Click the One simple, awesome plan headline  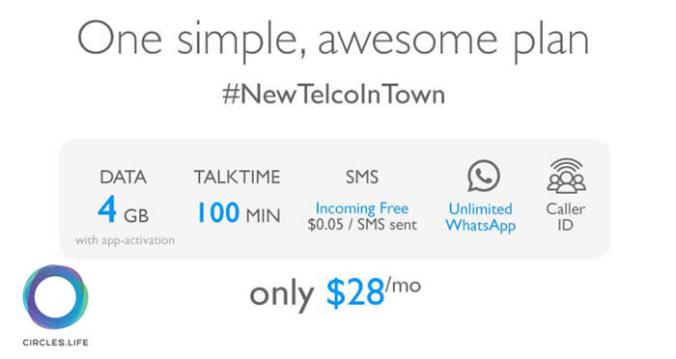[x=333, y=41]
